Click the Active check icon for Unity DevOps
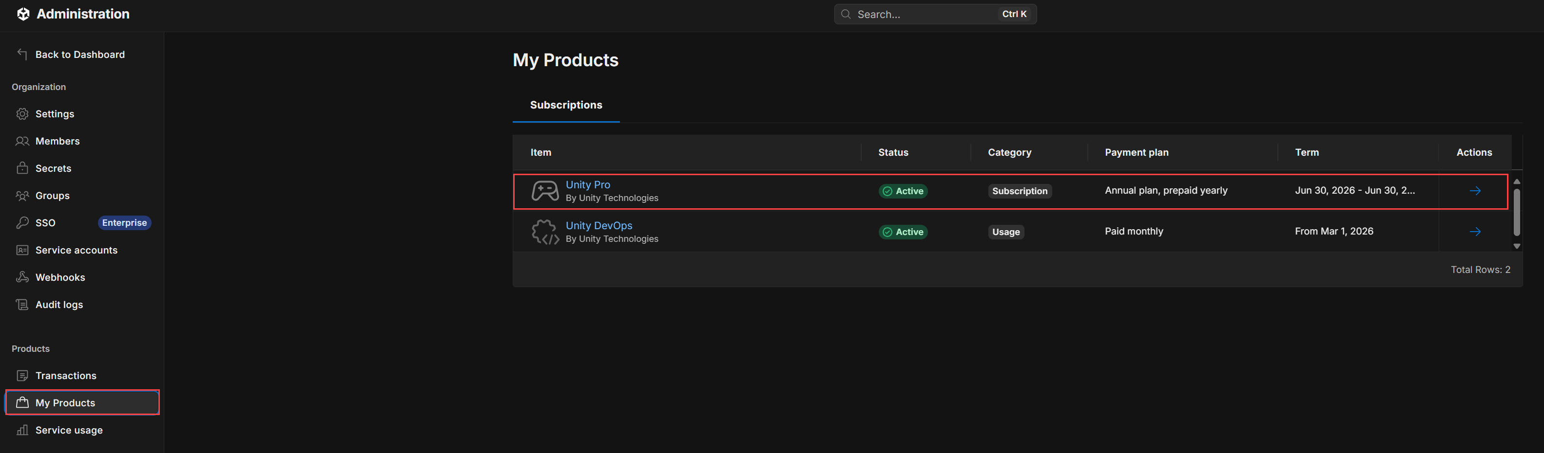The height and width of the screenshot is (453, 1544). [888, 232]
